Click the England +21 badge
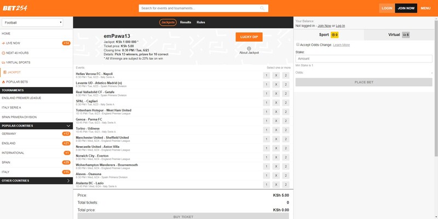The width and height of the screenshot is (438, 219). (x=66, y=143)
